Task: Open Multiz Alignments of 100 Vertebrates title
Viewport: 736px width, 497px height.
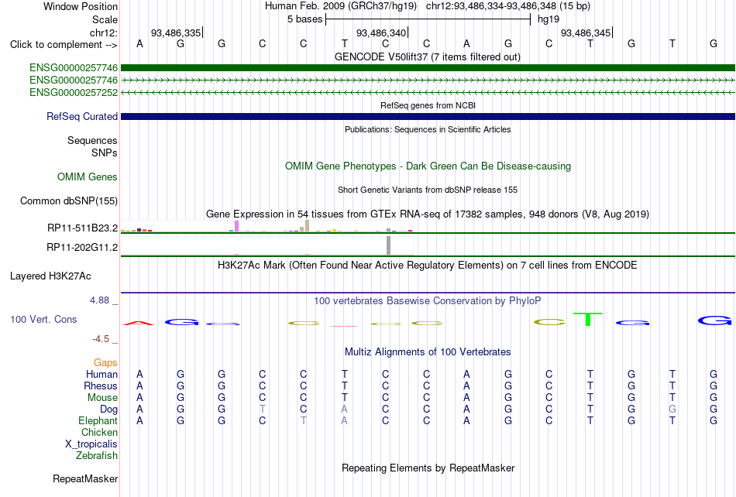Action: pos(428,352)
